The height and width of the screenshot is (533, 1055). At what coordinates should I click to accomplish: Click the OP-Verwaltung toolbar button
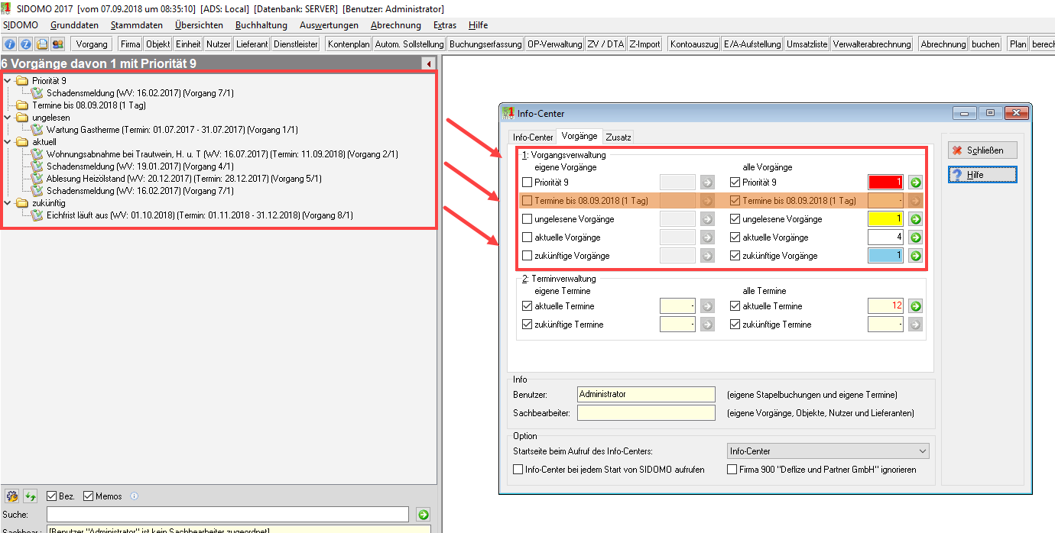pos(555,44)
